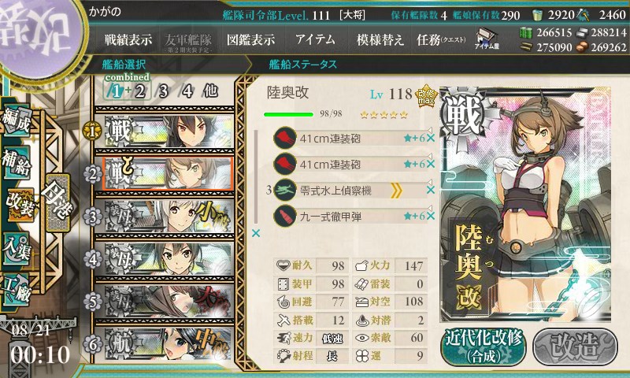Open the 編成 fleet composition sidebar icon
This screenshot has width=630, height=378.
[17, 120]
